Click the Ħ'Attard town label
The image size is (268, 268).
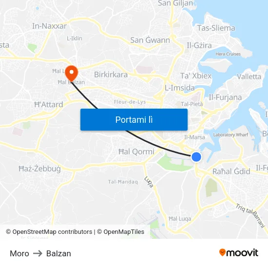(49, 104)
